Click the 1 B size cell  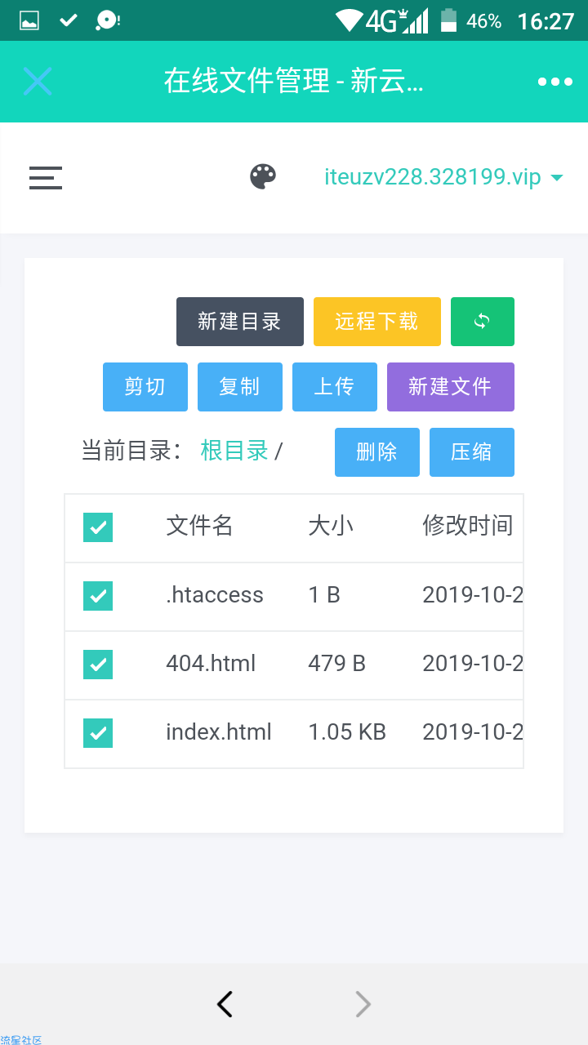(x=324, y=595)
